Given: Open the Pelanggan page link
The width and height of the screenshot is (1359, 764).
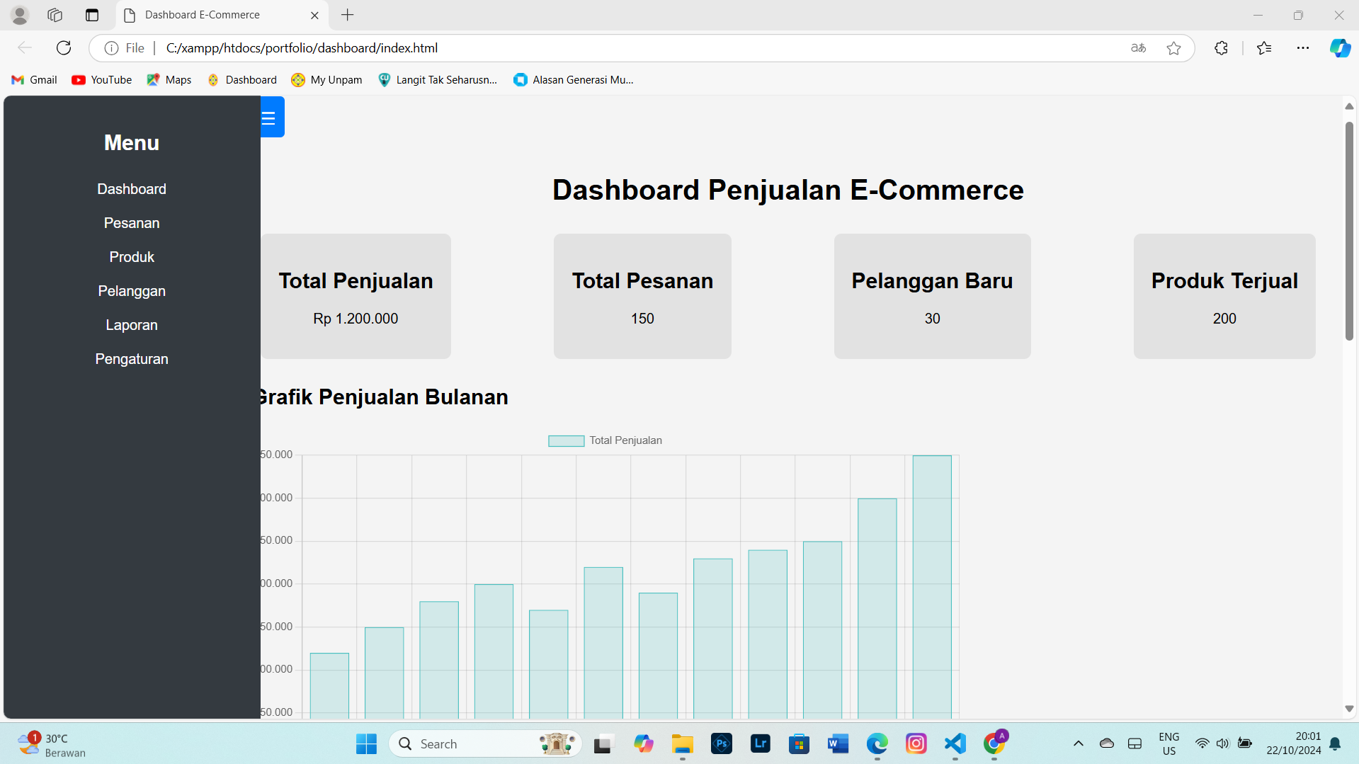Looking at the screenshot, I should tap(131, 290).
